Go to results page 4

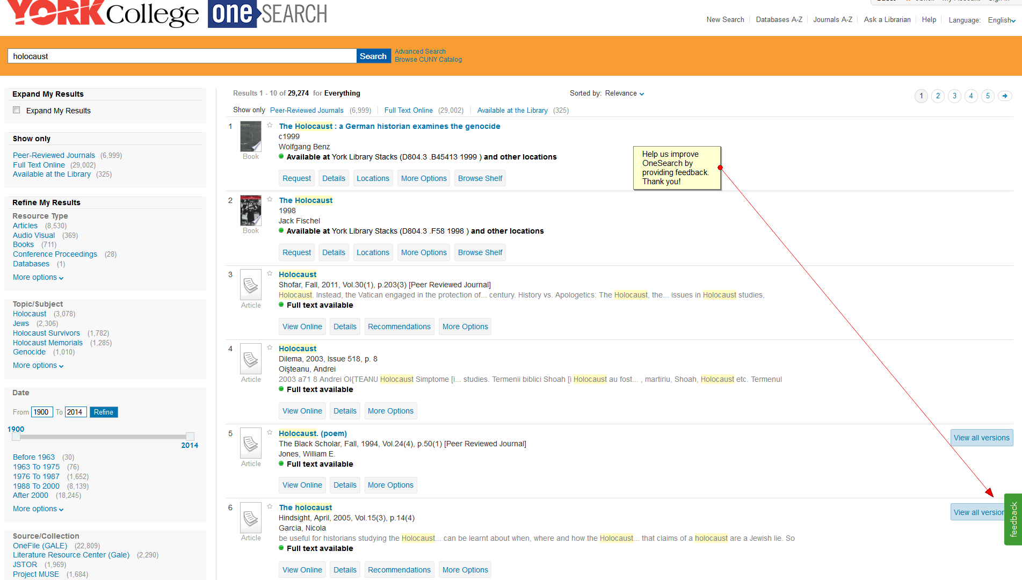(971, 96)
